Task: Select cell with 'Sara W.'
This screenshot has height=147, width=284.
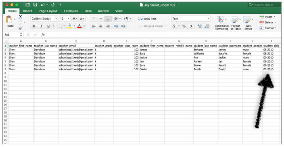Action: (x=230, y=54)
